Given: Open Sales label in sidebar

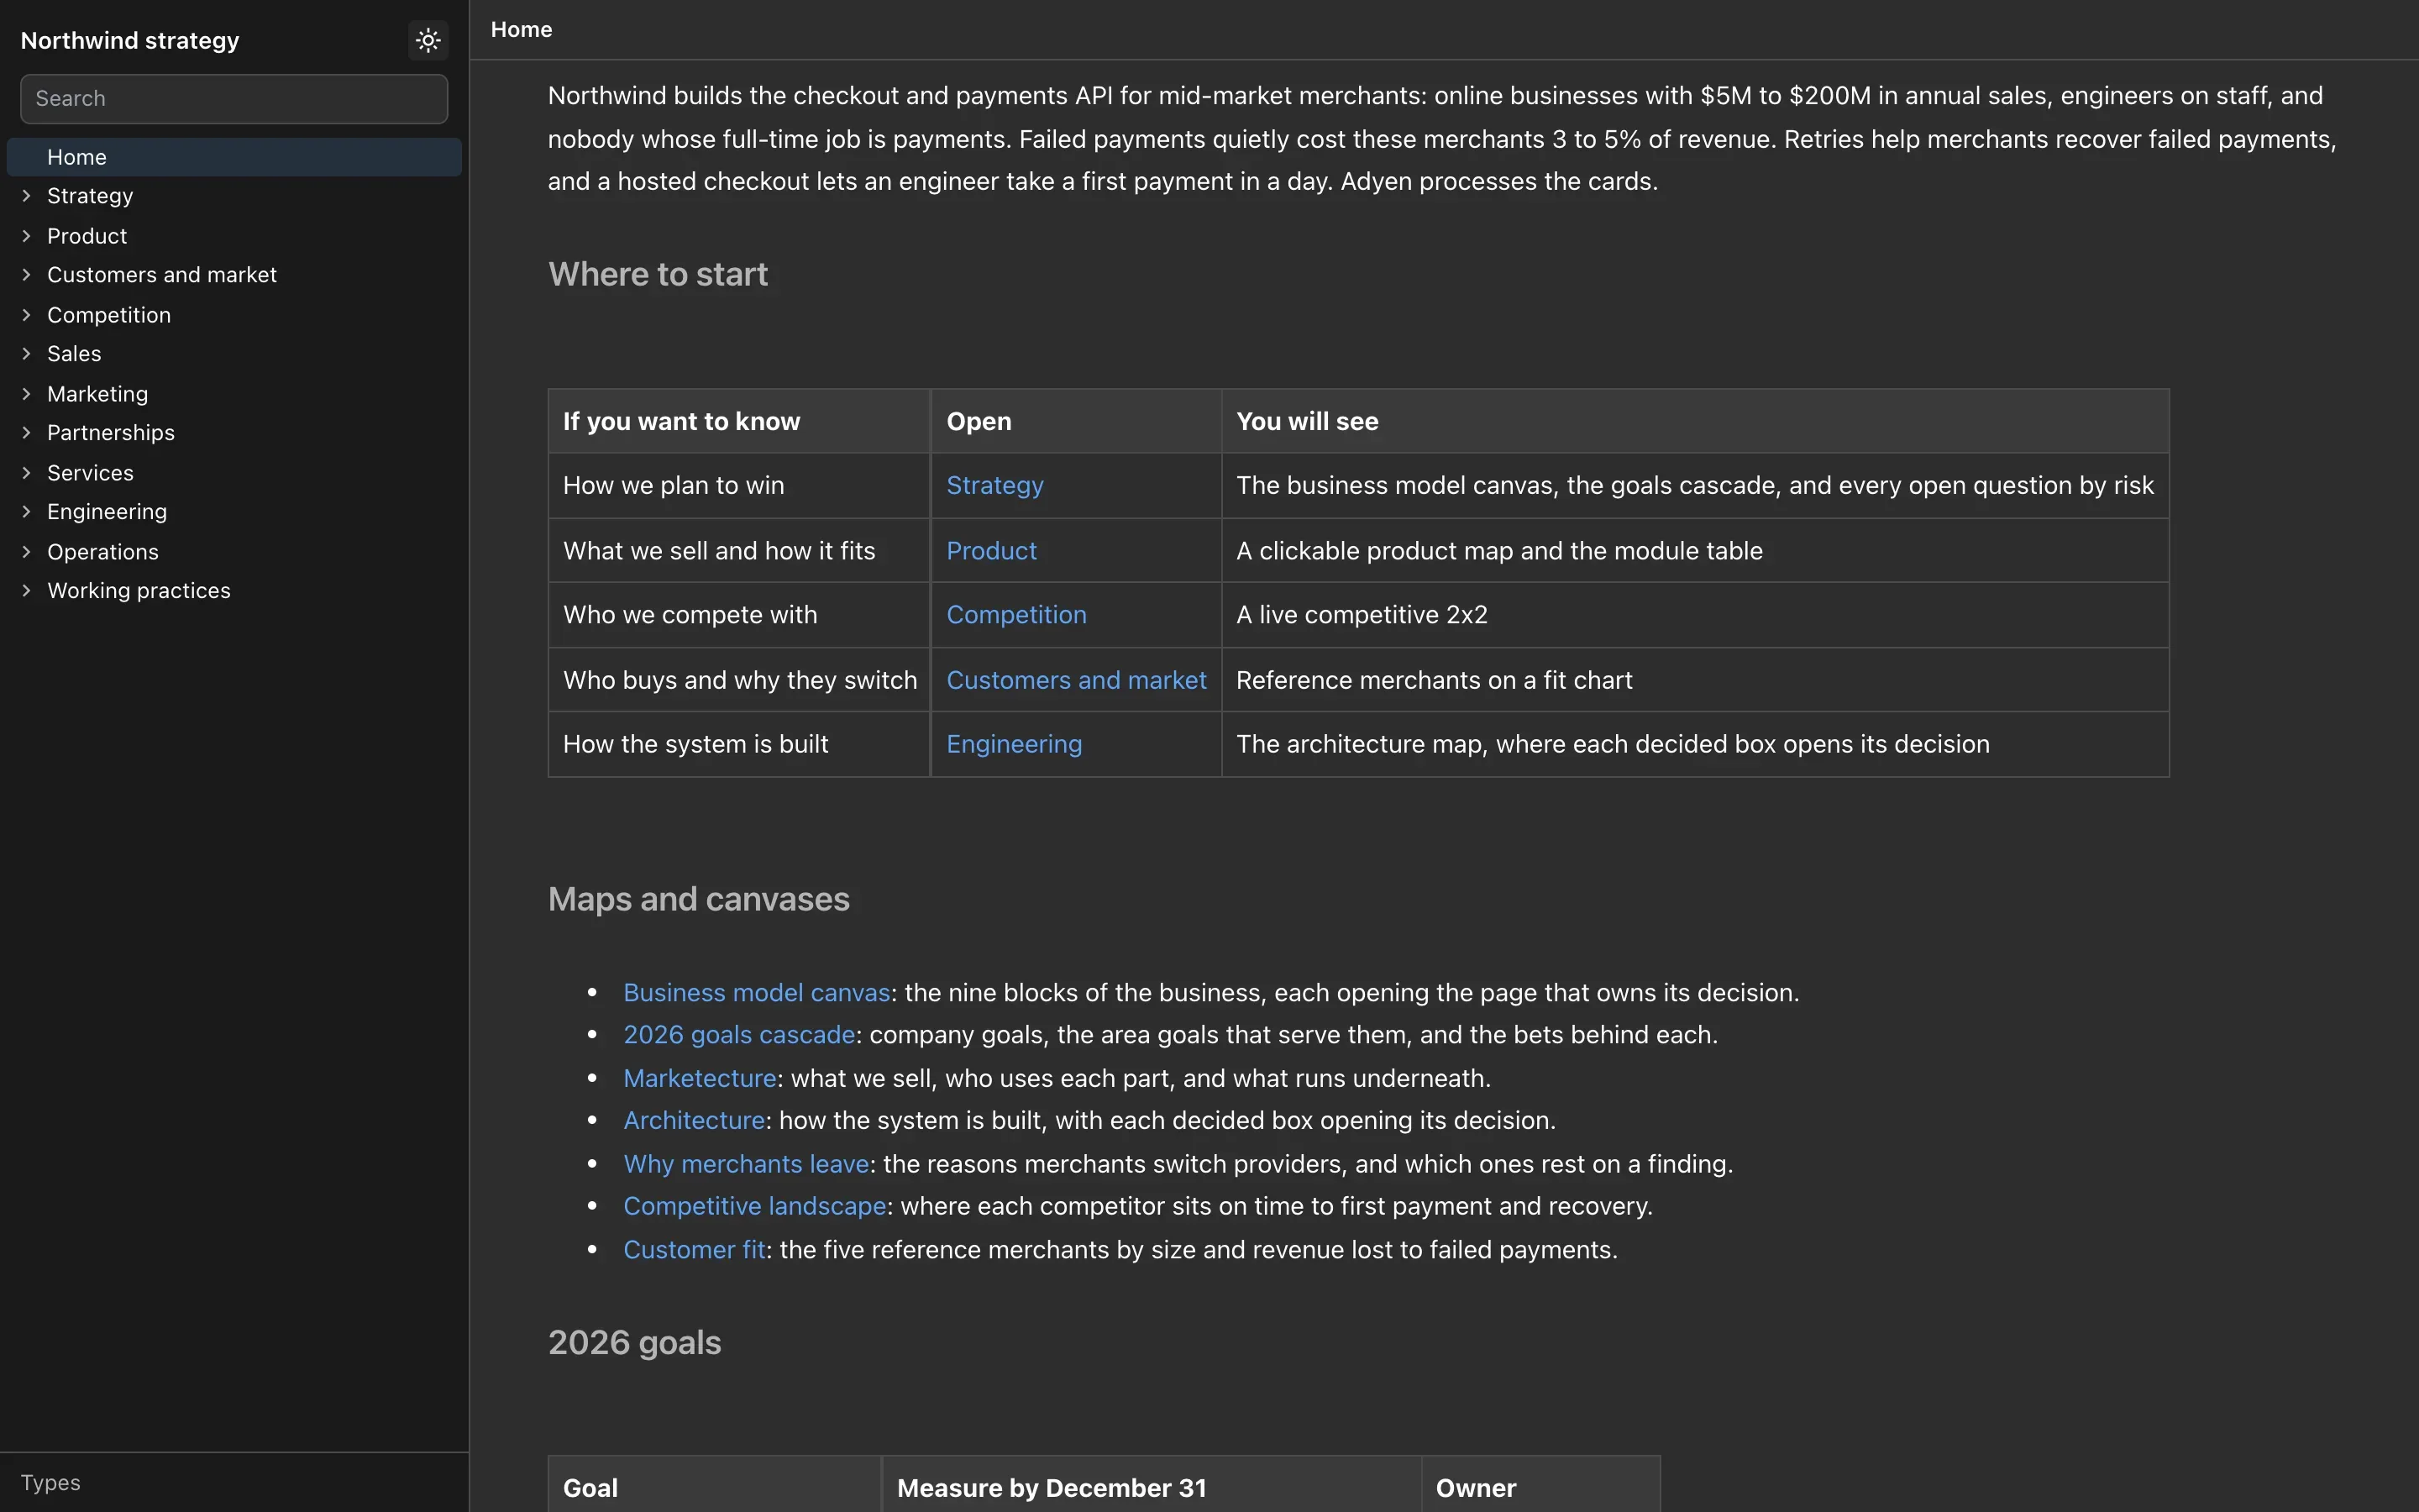Looking at the screenshot, I should click(74, 354).
